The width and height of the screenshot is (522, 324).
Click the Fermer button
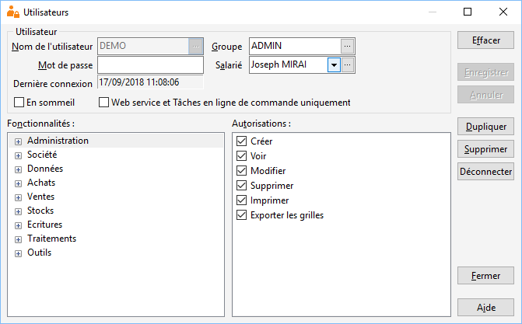(485, 276)
